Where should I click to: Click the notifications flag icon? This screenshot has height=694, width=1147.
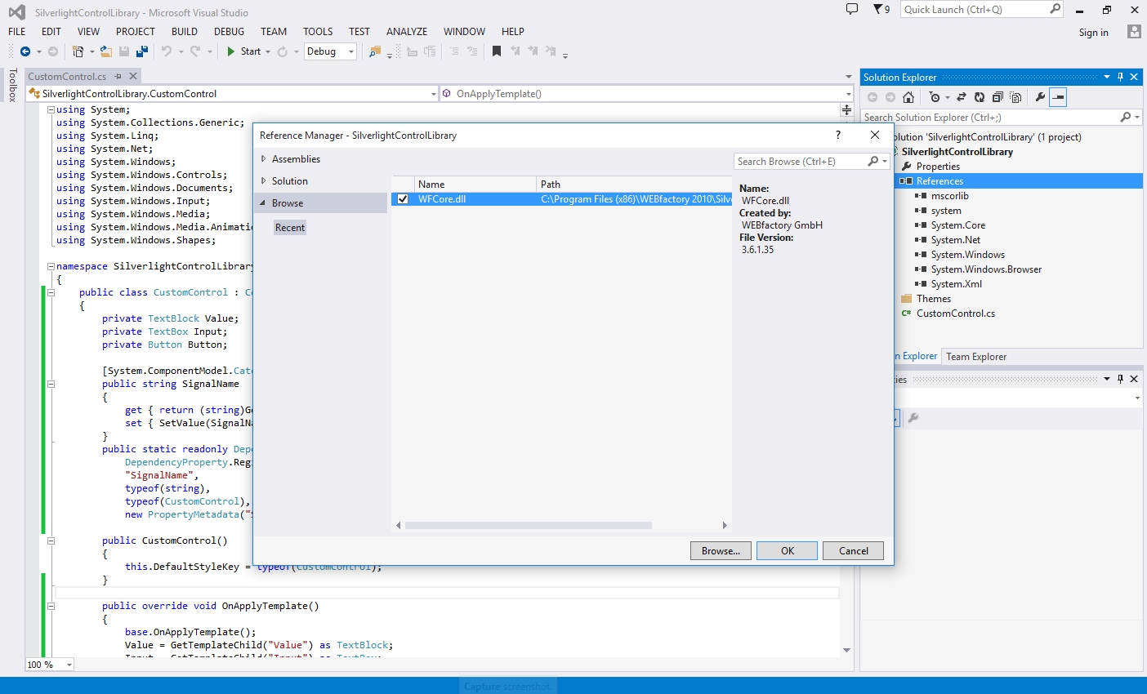pos(879,10)
